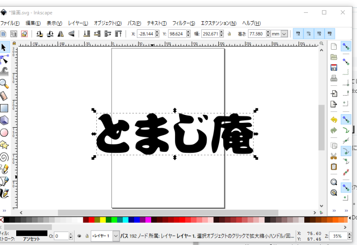
Task: Select the Spiral tool
Action: point(4,157)
